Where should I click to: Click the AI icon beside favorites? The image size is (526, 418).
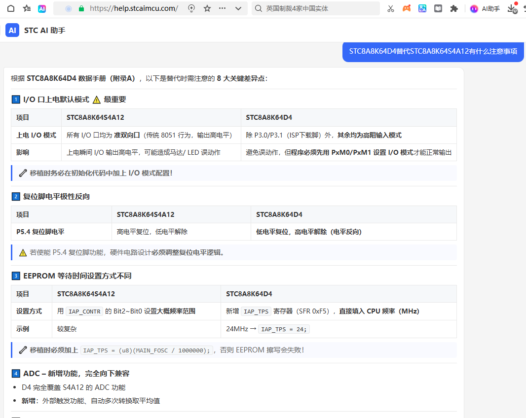(x=42, y=9)
